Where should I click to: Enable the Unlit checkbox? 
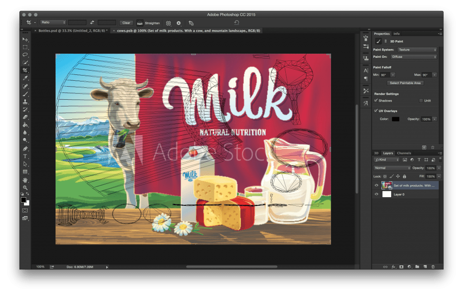421,101
